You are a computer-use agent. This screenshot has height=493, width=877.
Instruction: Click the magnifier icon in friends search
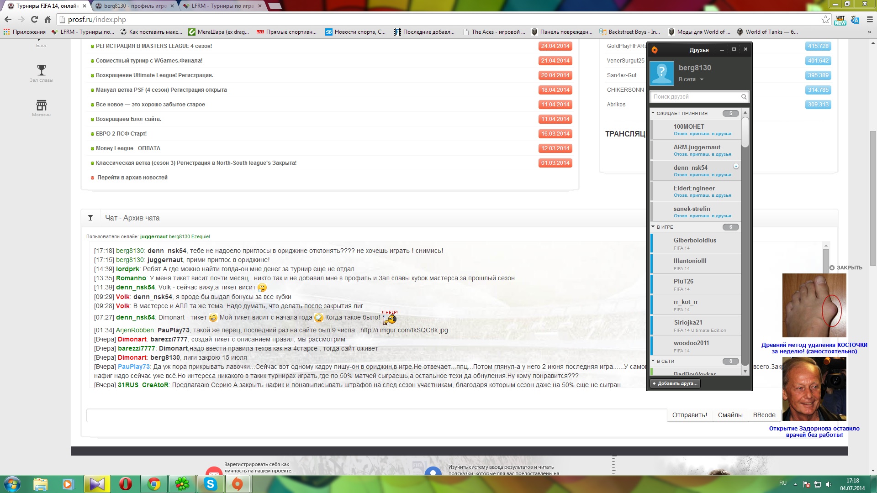(x=744, y=97)
